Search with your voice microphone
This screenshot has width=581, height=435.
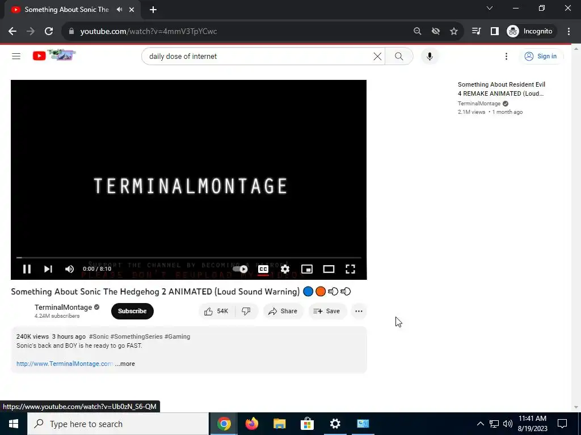(430, 56)
